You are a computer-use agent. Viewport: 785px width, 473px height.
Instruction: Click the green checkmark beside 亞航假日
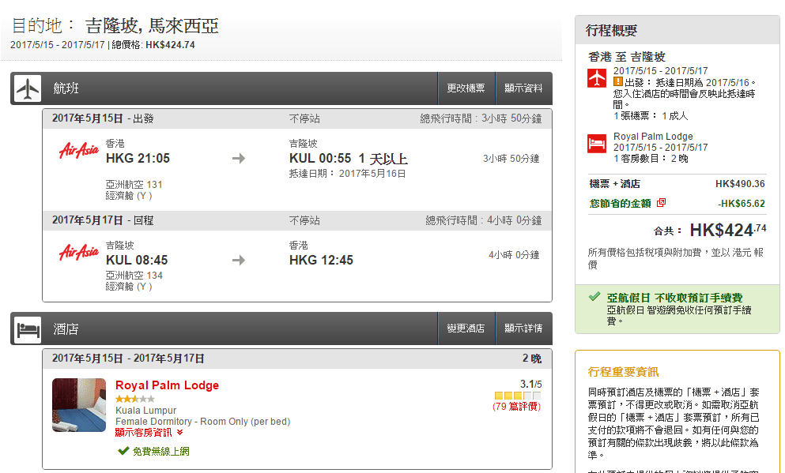(594, 297)
